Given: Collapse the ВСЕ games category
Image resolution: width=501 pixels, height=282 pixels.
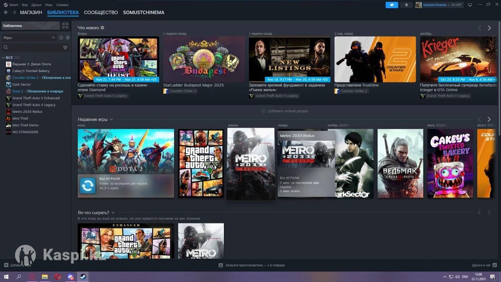Looking at the screenshot, I should (3, 58).
